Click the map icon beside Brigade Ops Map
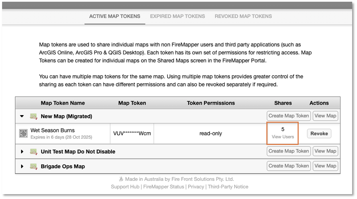This screenshot has height=199, width=357. pos(34,166)
